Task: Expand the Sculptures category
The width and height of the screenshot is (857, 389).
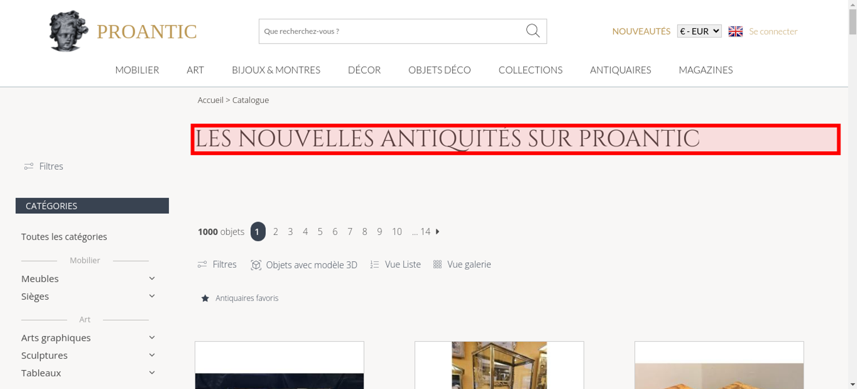Action: pos(152,355)
